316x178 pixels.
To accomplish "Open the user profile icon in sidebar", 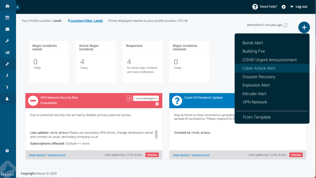I will click(7, 99).
